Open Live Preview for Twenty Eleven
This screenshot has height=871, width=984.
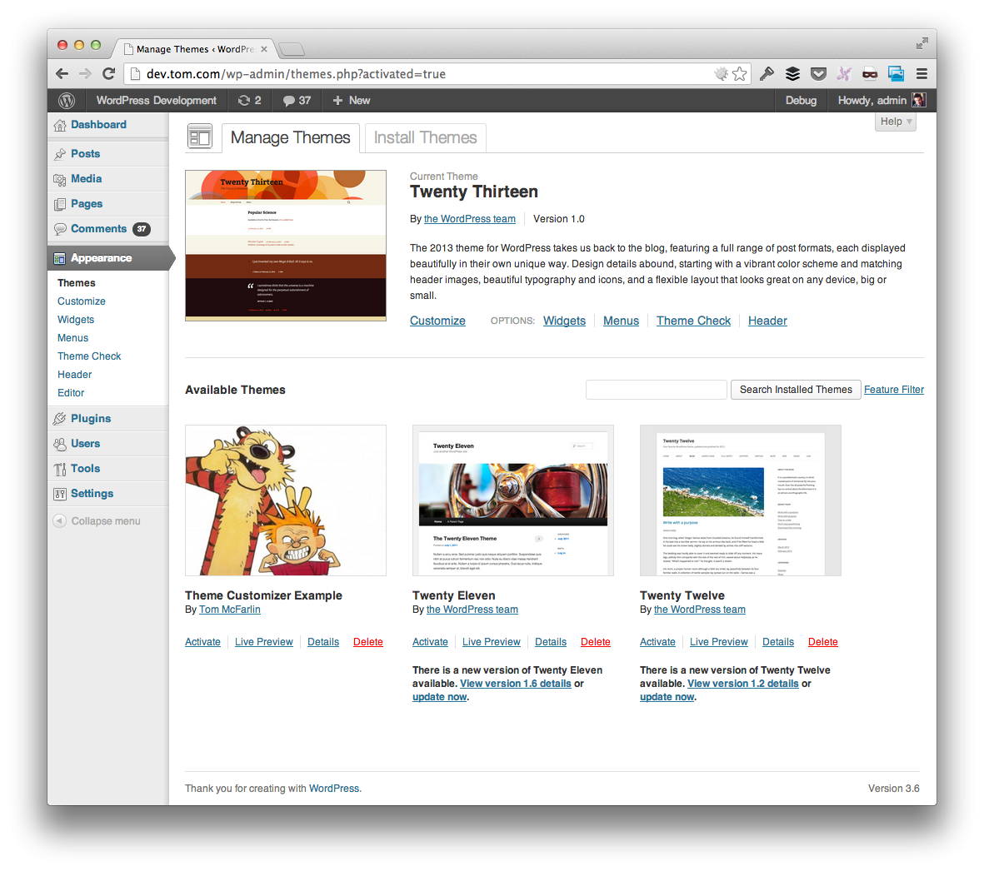492,641
